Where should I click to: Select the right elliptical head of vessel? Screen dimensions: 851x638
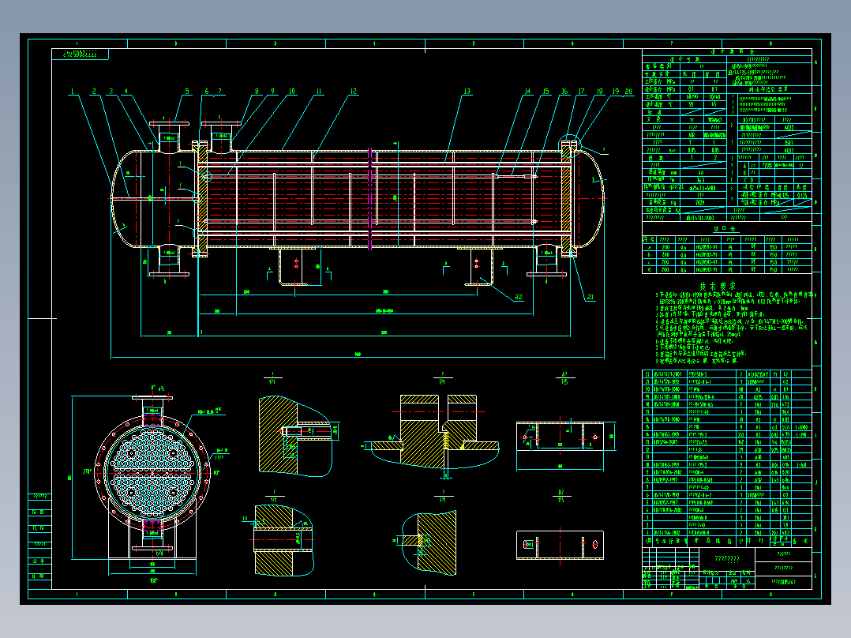coord(591,199)
